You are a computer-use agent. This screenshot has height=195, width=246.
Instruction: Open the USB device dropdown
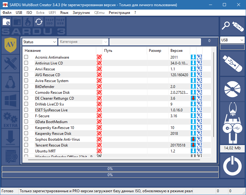pyautogui.click(x=232, y=40)
